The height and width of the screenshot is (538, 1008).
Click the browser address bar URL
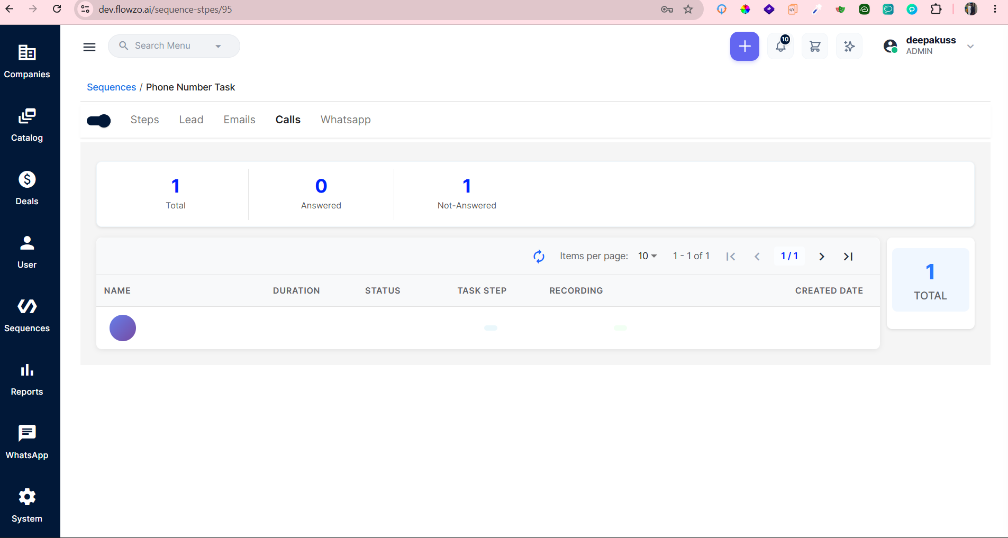[x=165, y=10]
